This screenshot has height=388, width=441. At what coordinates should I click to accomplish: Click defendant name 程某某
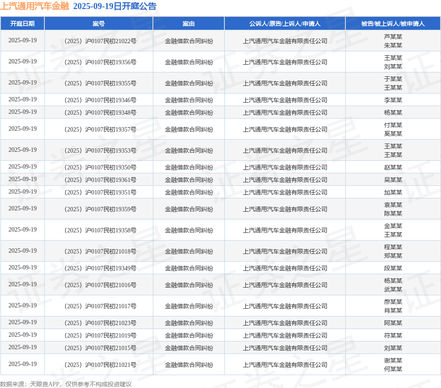[x=393, y=247]
